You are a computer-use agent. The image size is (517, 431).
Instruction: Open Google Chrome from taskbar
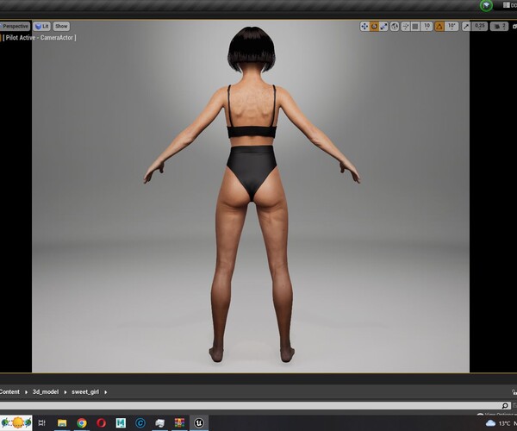pos(82,422)
